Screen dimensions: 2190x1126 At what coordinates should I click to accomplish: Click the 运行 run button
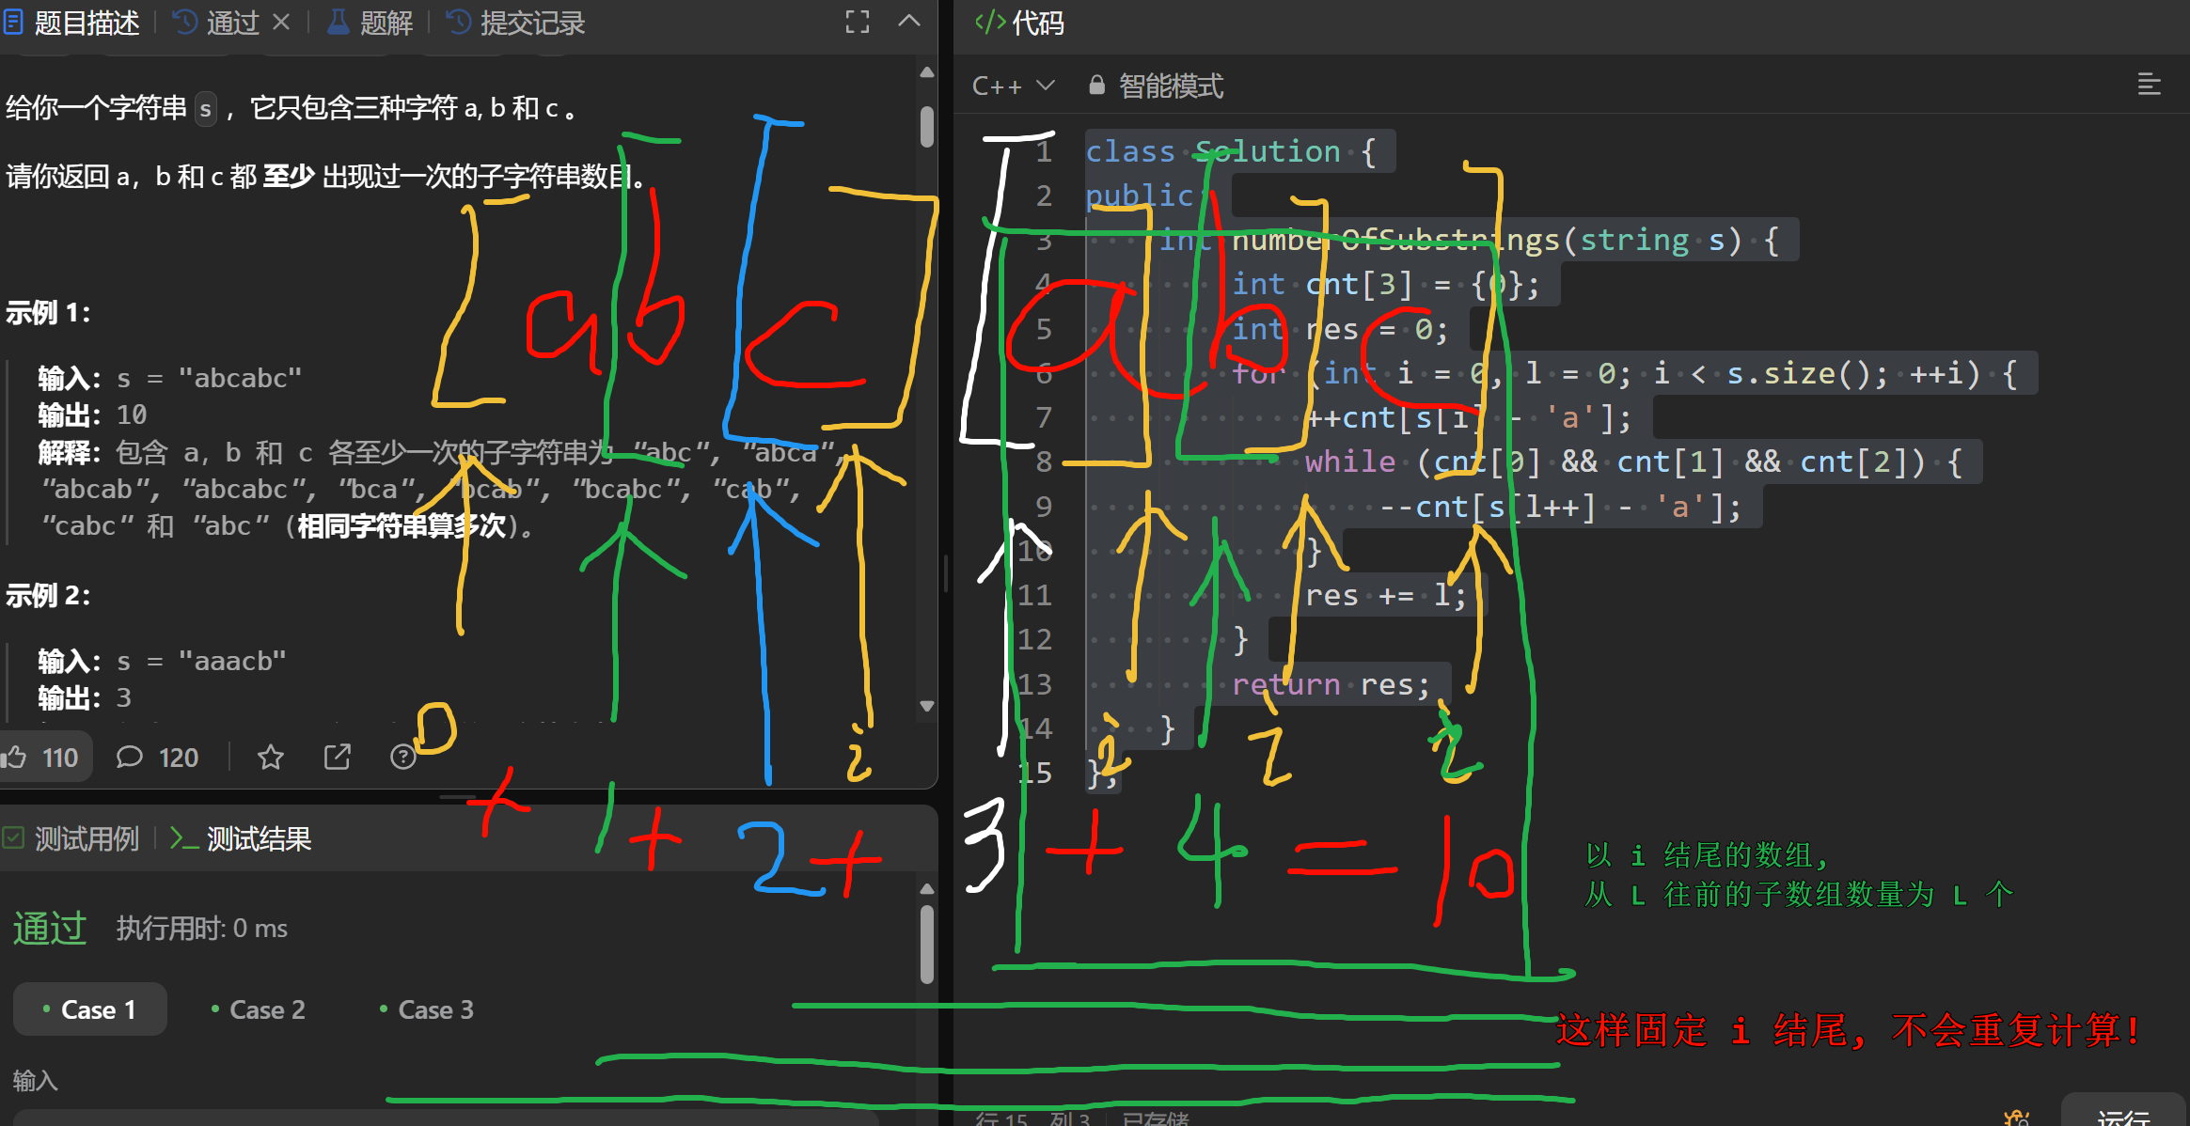2122,1116
